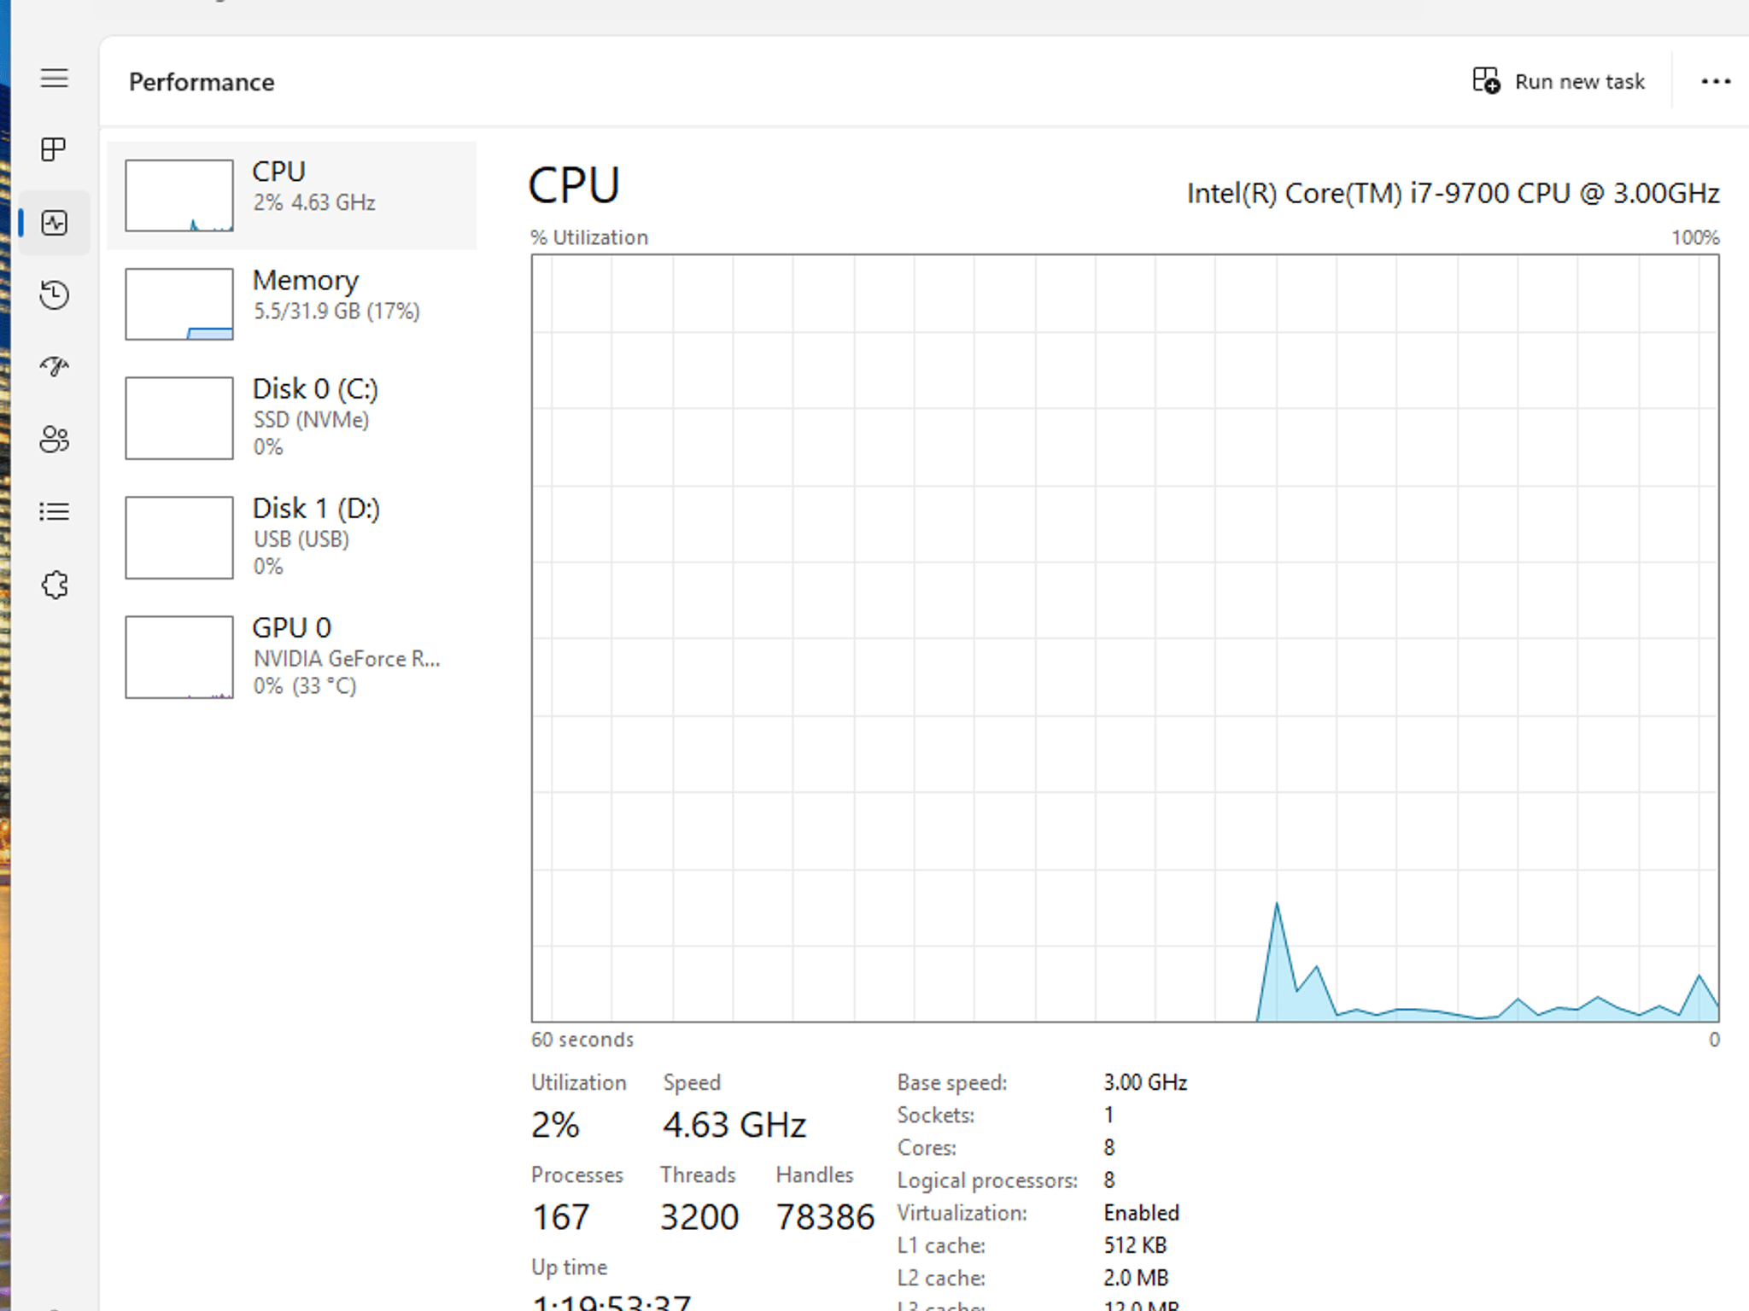Click the Performance page heading

tap(202, 82)
